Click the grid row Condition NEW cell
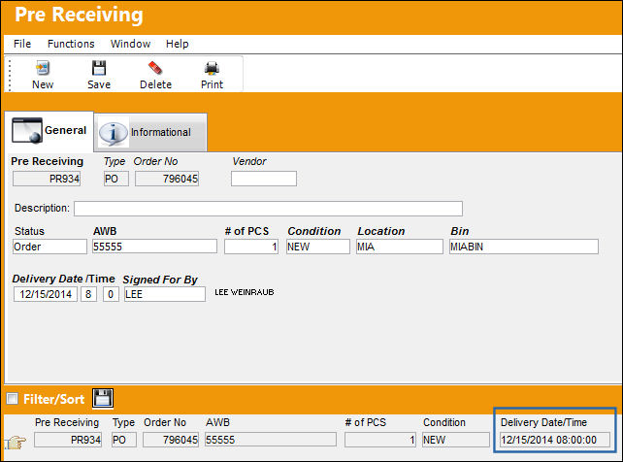 pyautogui.click(x=456, y=440)
